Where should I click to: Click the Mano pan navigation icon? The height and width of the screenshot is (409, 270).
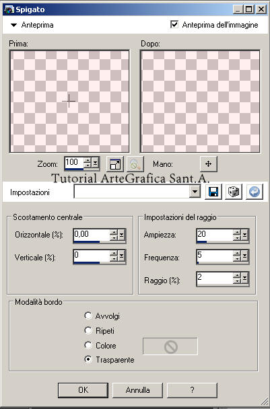pyautogui.click(x=208, y=164)
